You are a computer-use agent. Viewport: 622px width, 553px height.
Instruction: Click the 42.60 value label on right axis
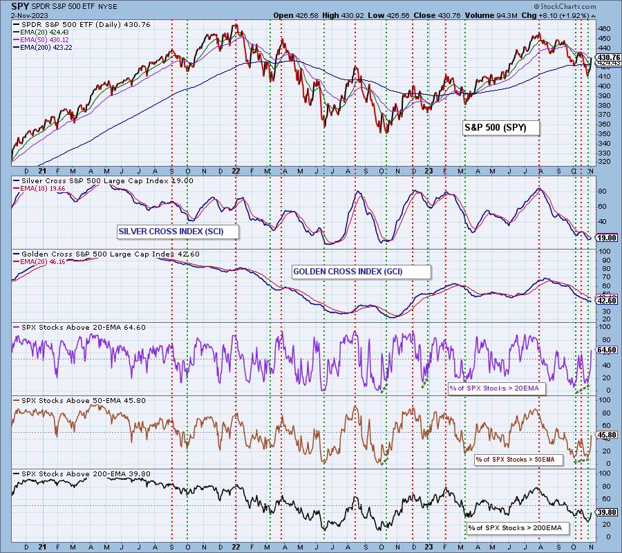pyautogui.click(x=607, y=301)
